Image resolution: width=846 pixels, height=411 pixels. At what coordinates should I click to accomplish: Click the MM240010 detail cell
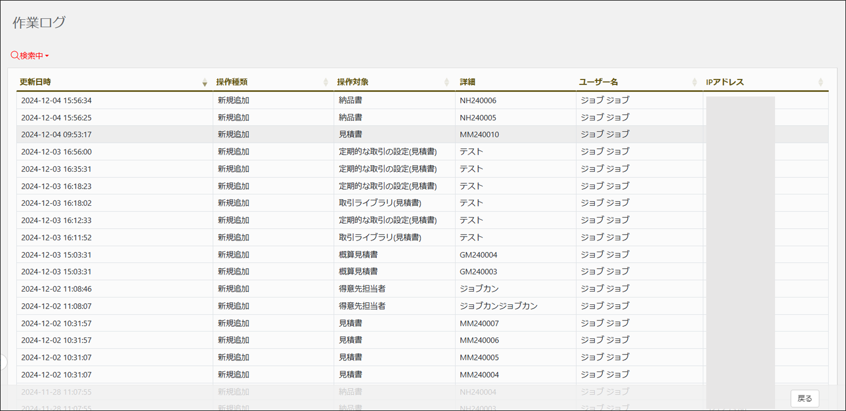point(479,134)
